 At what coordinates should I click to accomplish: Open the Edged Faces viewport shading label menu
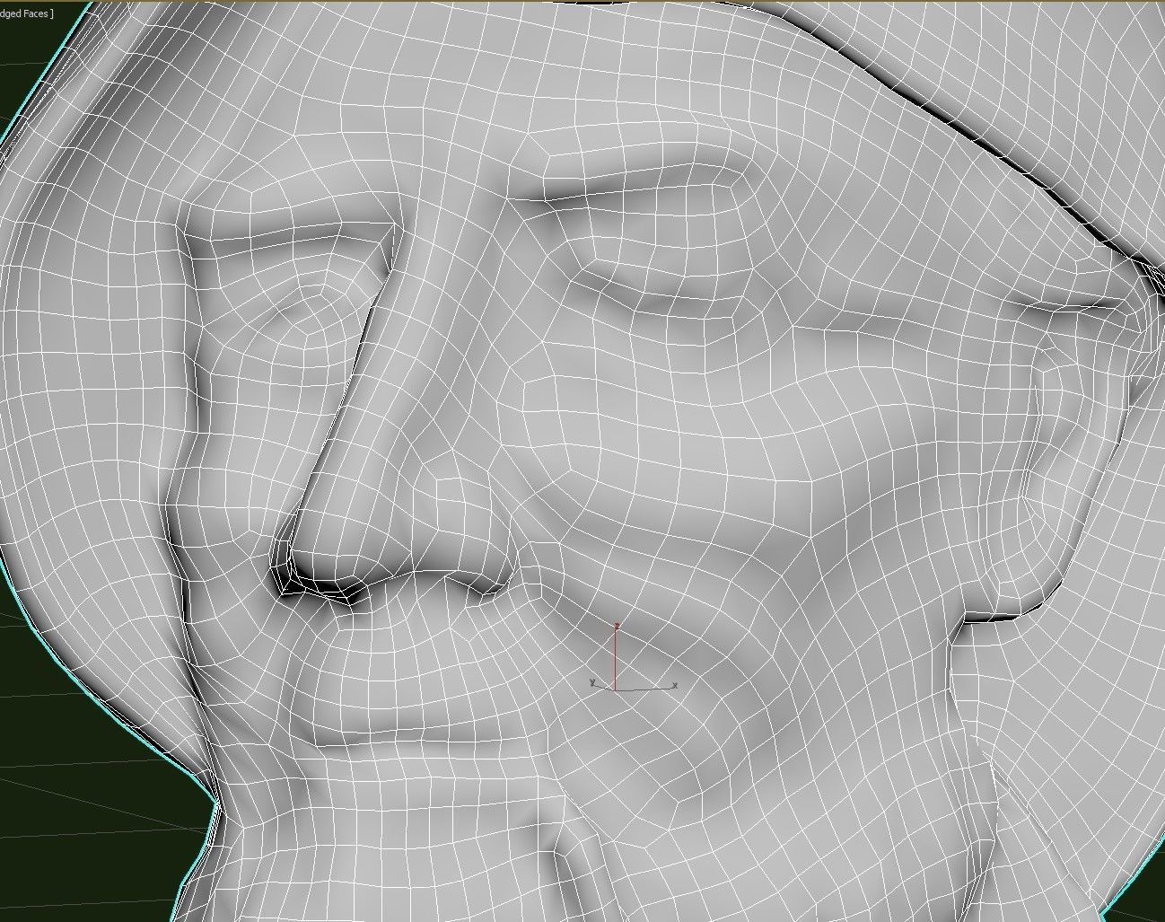(26, 13)
